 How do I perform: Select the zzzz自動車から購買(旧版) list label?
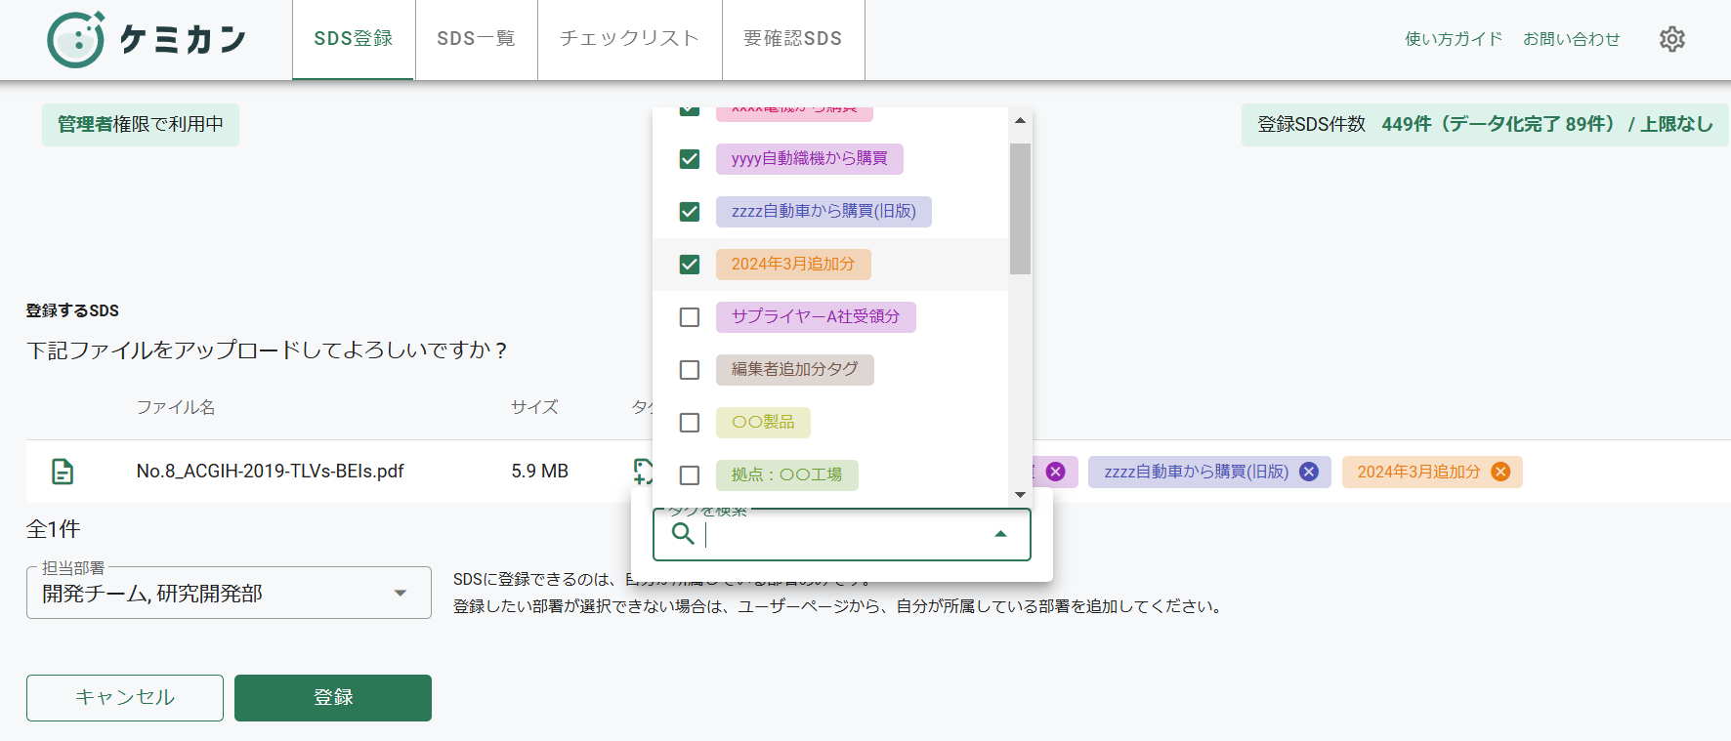tap(823, 212)
